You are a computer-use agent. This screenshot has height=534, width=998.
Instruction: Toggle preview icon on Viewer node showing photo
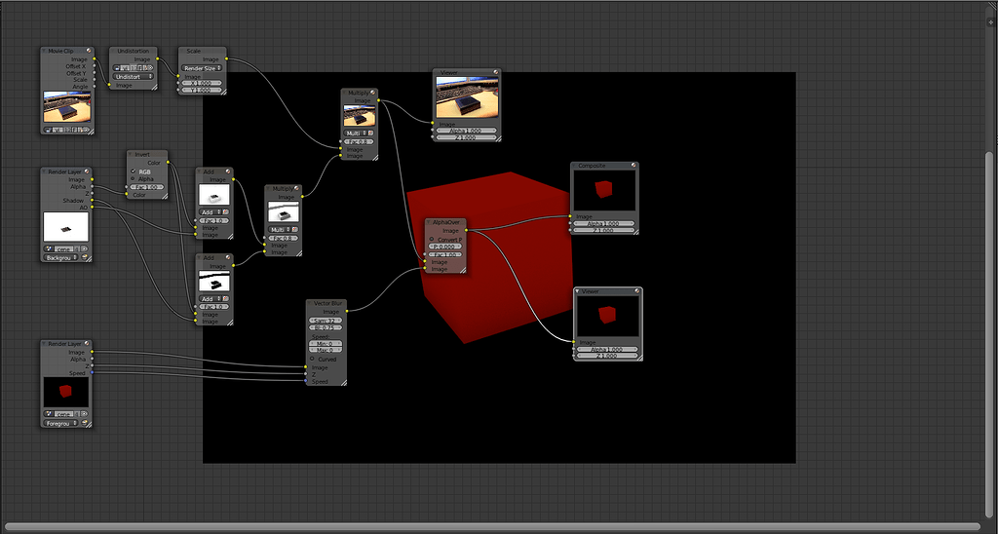(x=496, y=72)
